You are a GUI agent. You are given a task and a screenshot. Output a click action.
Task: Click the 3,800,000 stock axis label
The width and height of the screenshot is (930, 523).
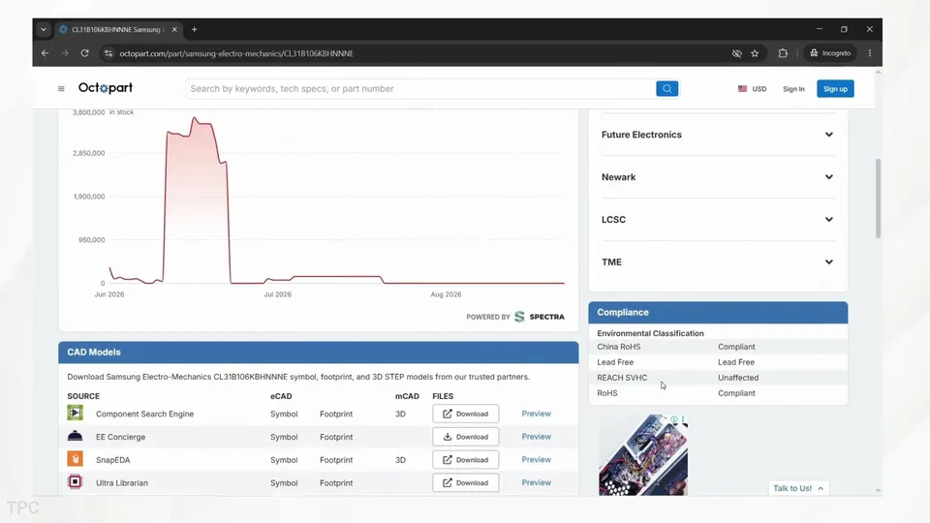88,112
